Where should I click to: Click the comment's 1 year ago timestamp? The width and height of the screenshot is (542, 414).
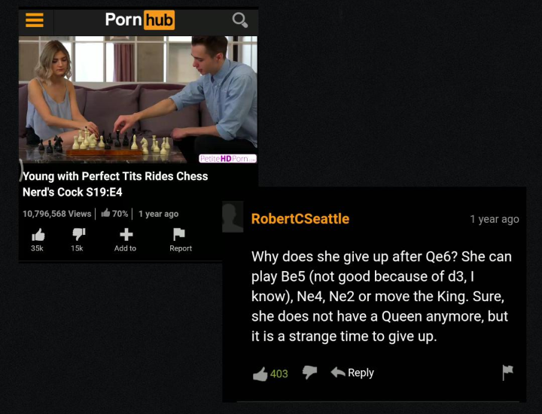(495, 219)
